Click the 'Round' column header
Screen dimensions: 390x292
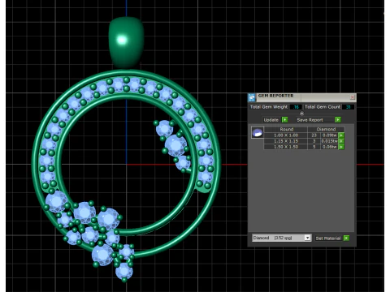click(287, 129)
